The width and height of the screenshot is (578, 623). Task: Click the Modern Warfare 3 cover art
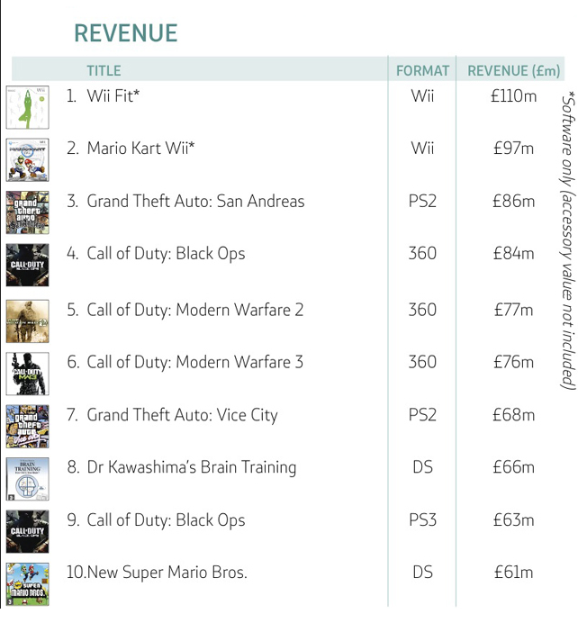click(27, 374)
